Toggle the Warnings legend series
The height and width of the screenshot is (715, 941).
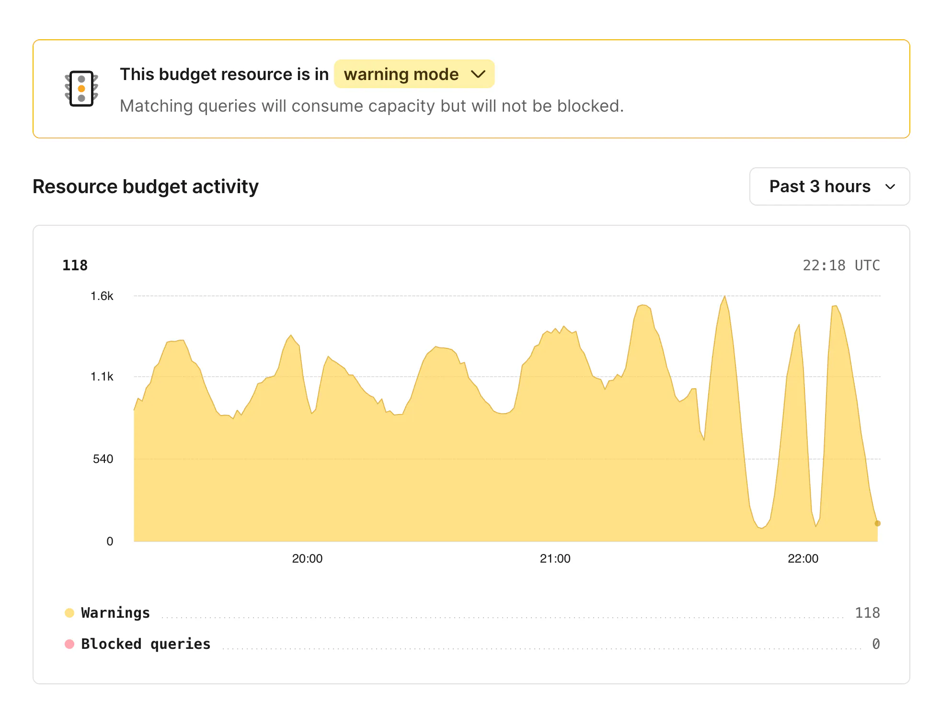click(x=115, y=612)
